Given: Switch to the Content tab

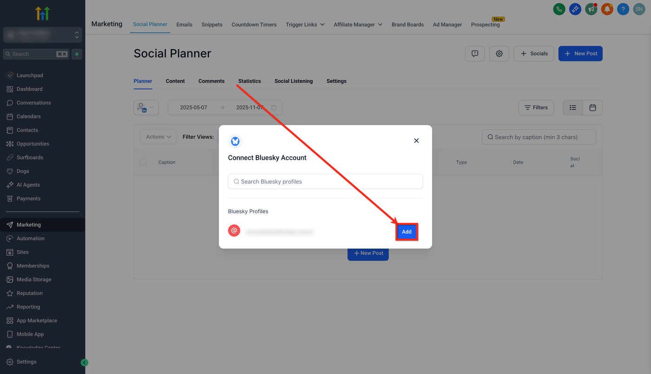Looking at the screenshot, I should click(175, 81).
